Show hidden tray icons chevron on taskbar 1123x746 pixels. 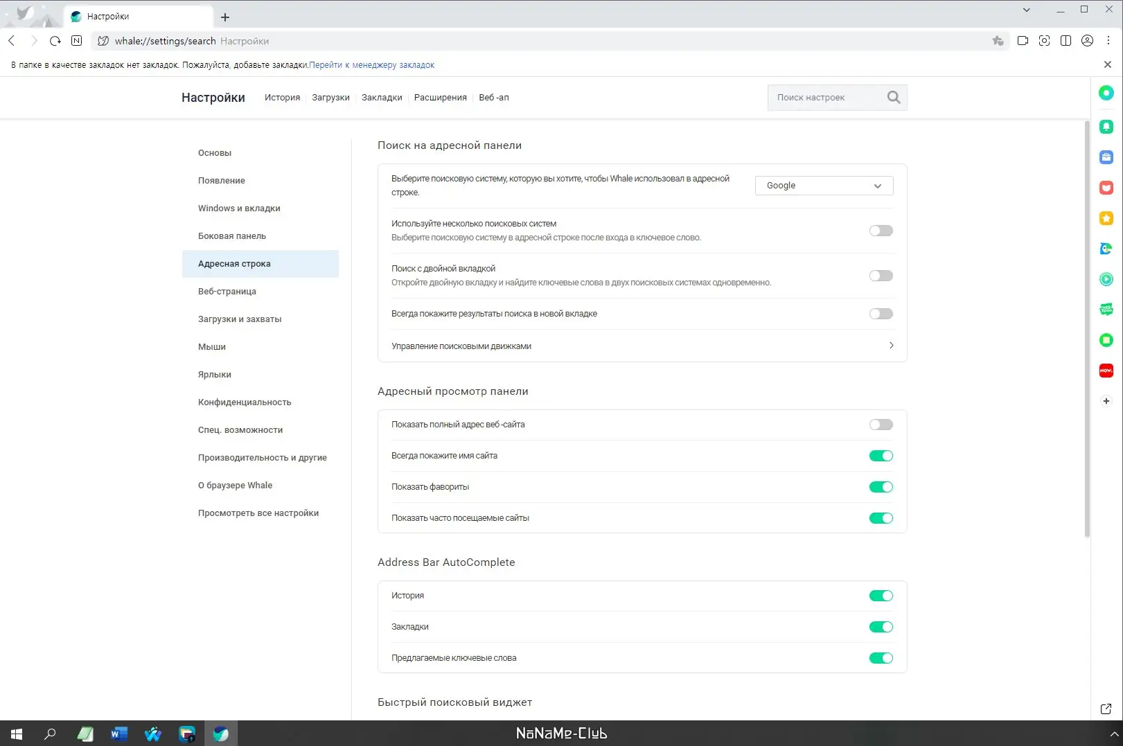1114,734
